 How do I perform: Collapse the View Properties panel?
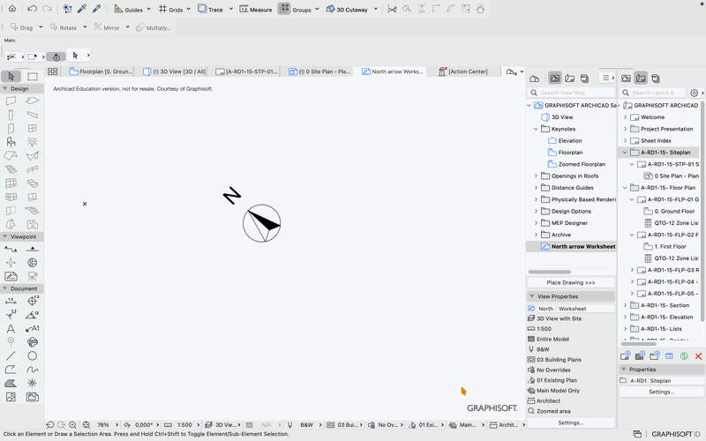[532, 296]
